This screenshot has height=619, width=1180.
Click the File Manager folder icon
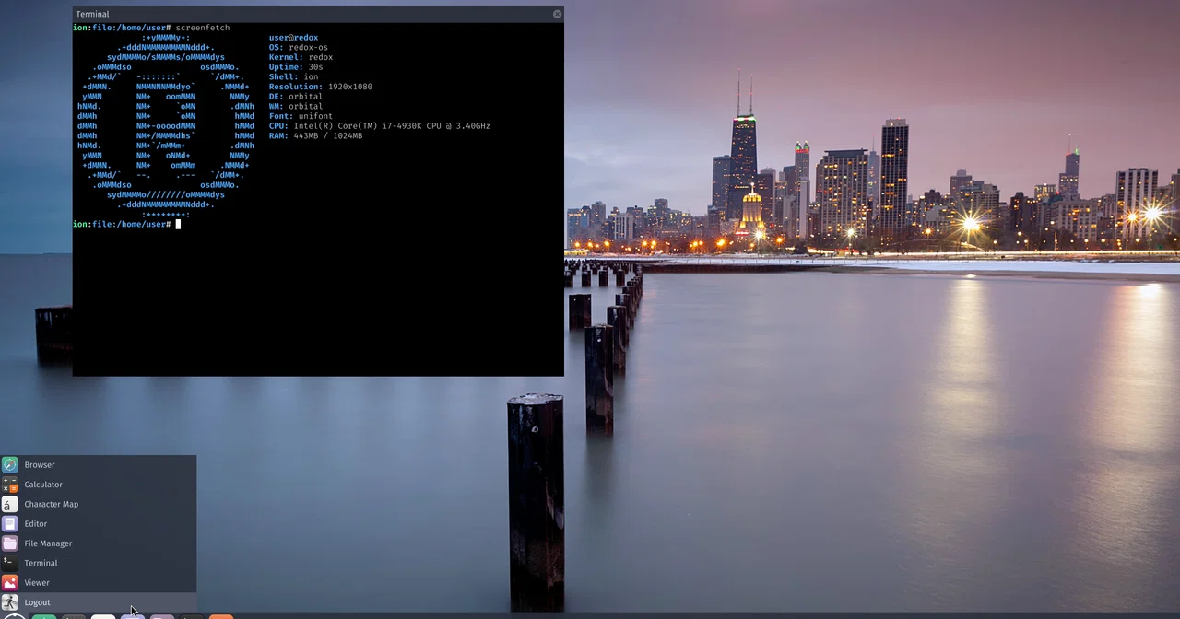tap(9, 543)
